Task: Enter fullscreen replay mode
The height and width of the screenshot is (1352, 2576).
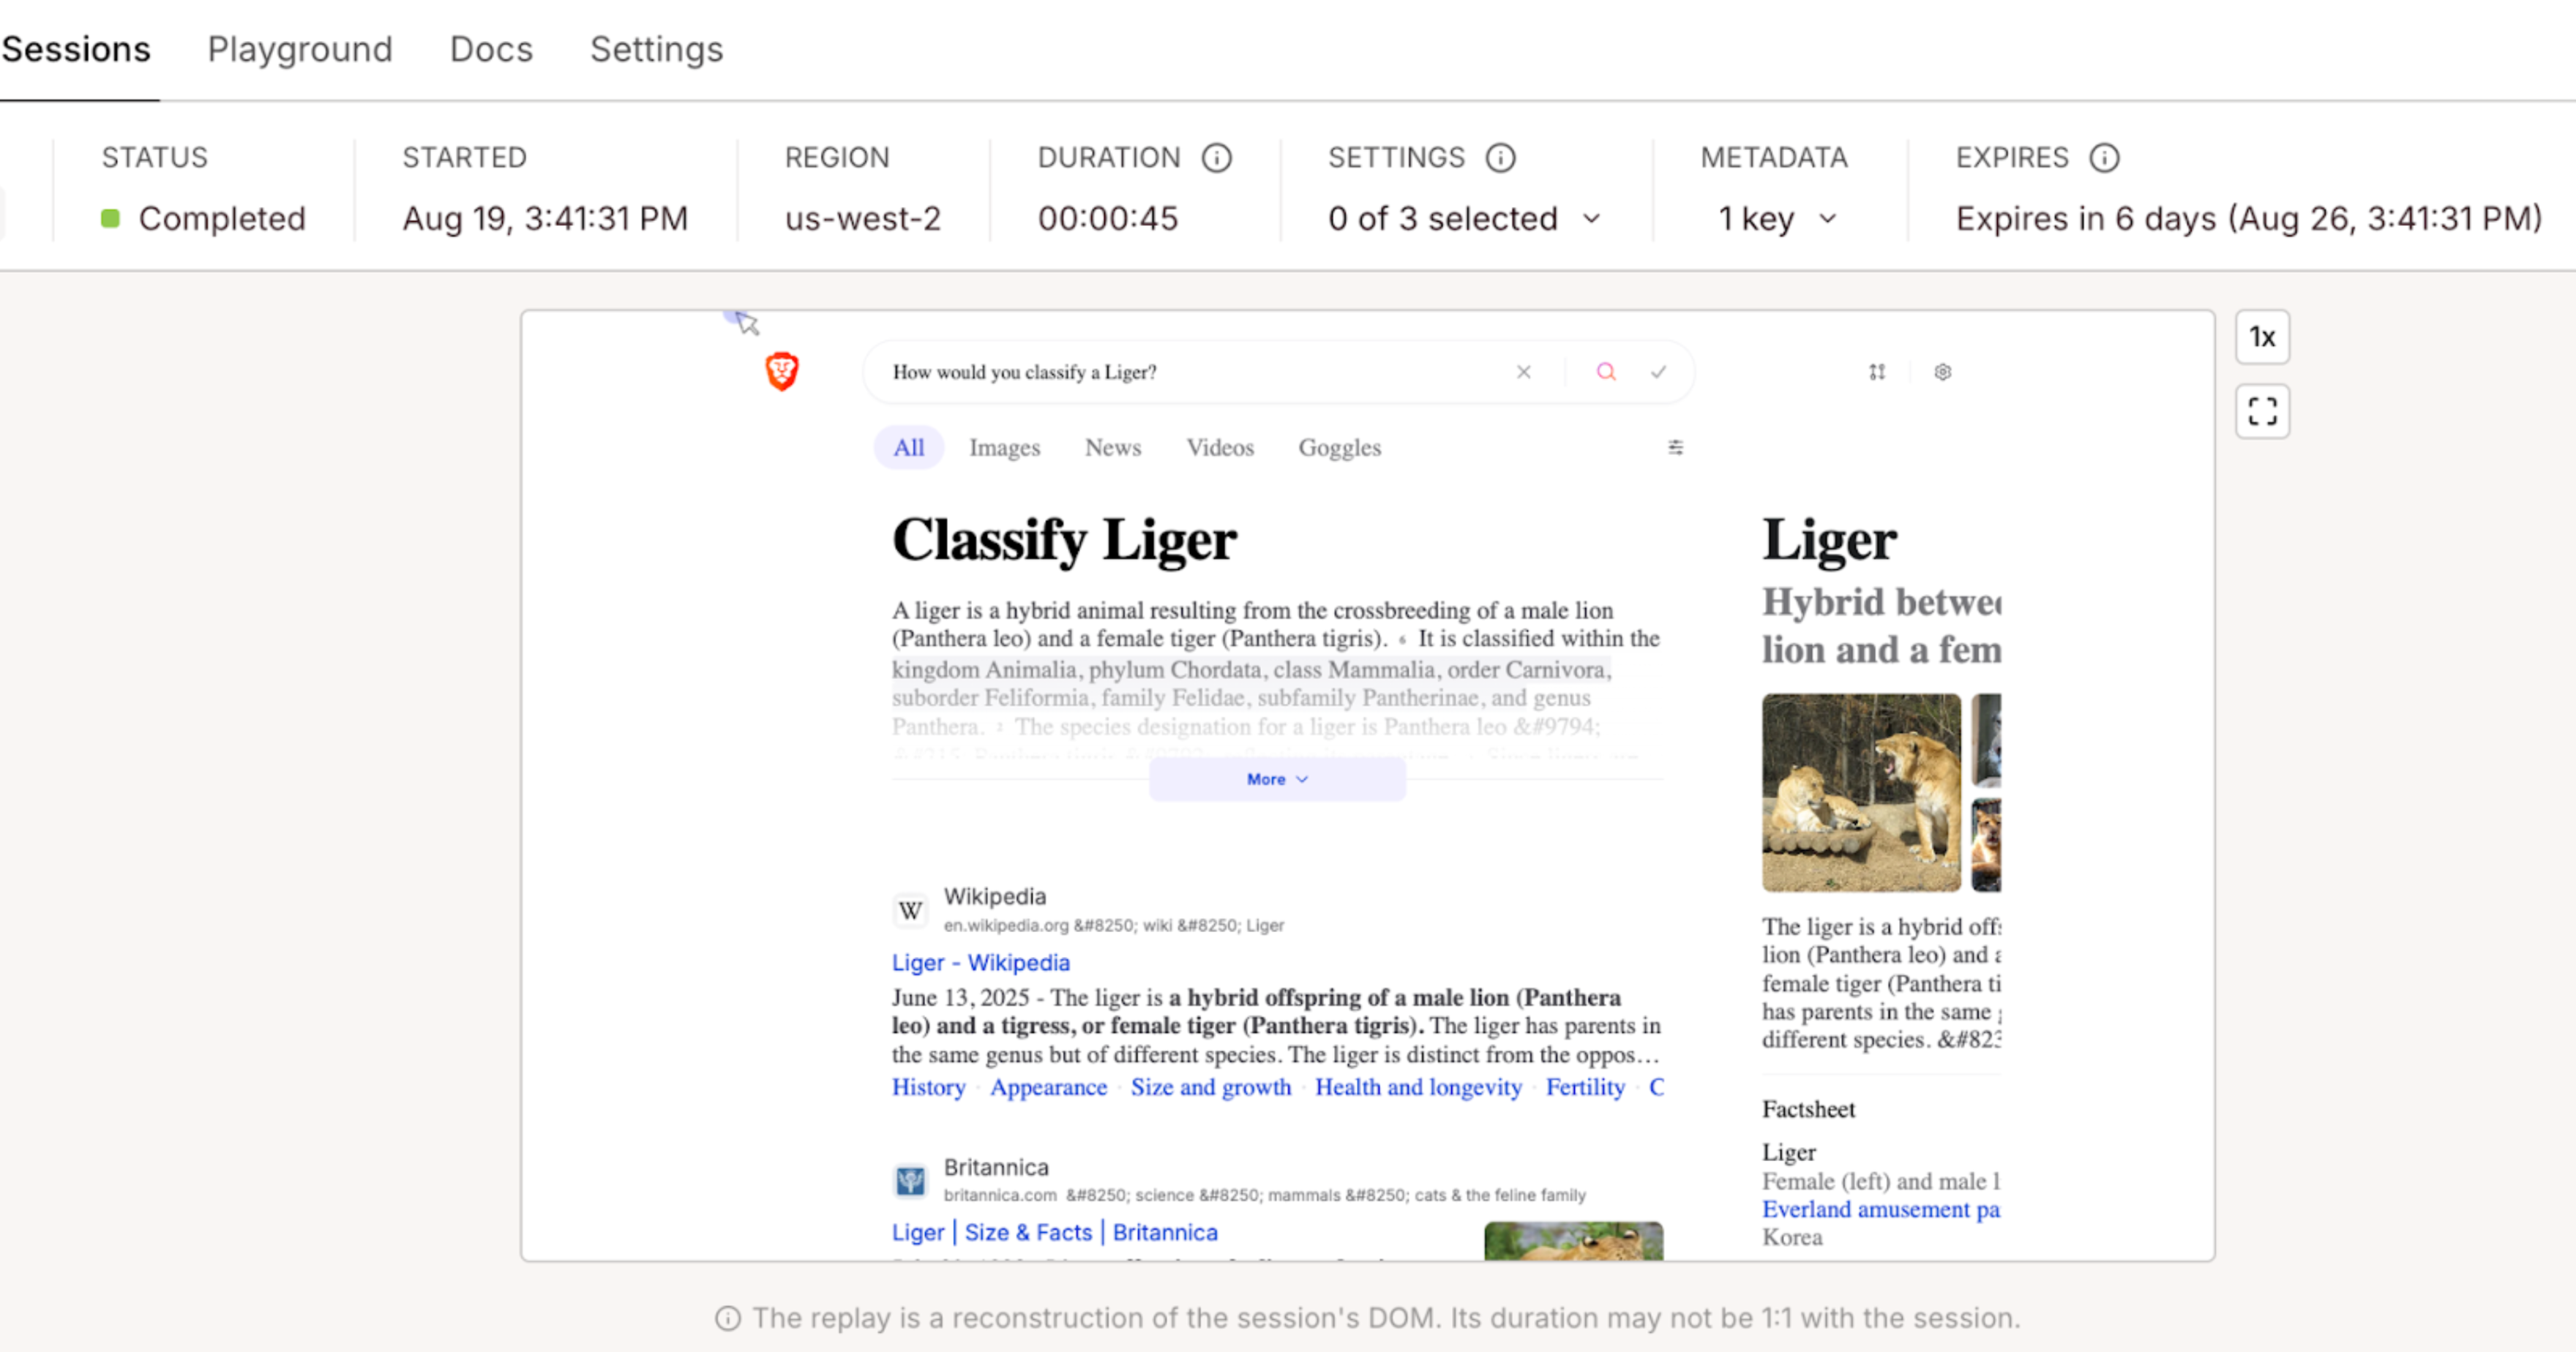Action: point(2262,411)
